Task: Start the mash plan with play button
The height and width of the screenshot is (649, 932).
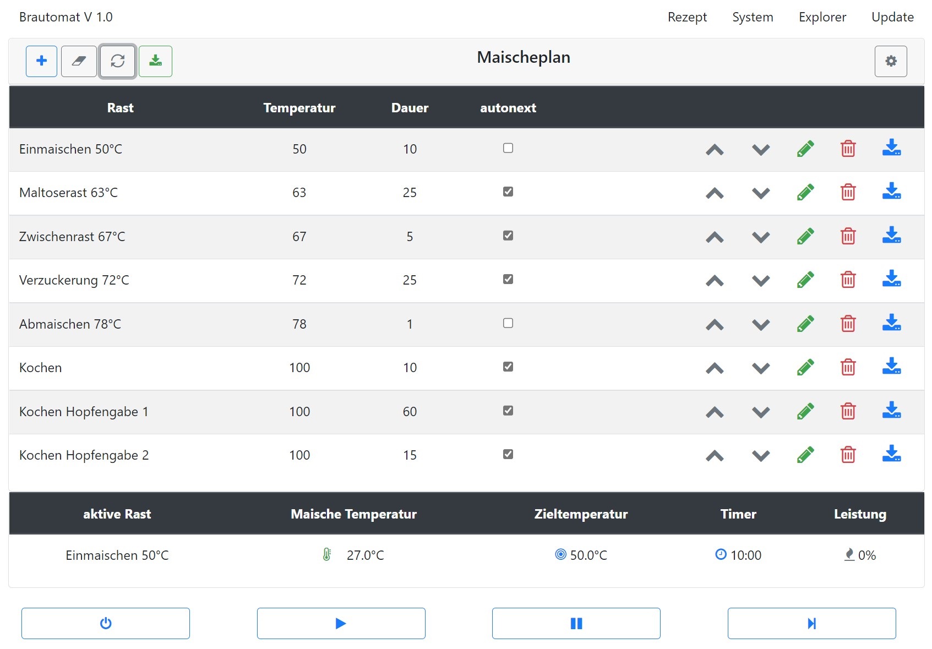Action: (341, 623)
